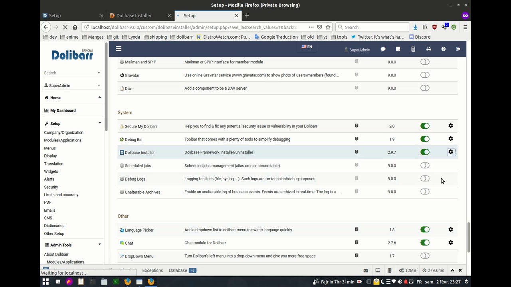Viewport: 511px width, 287px height.
Task: Enable the Debug Logs module
Action: 425,179
